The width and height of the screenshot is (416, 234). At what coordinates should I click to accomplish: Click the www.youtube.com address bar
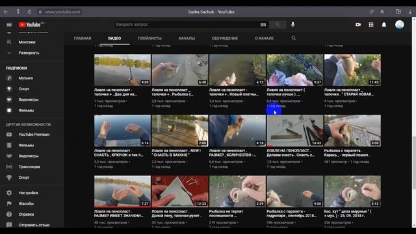click(x=62, y=12)
